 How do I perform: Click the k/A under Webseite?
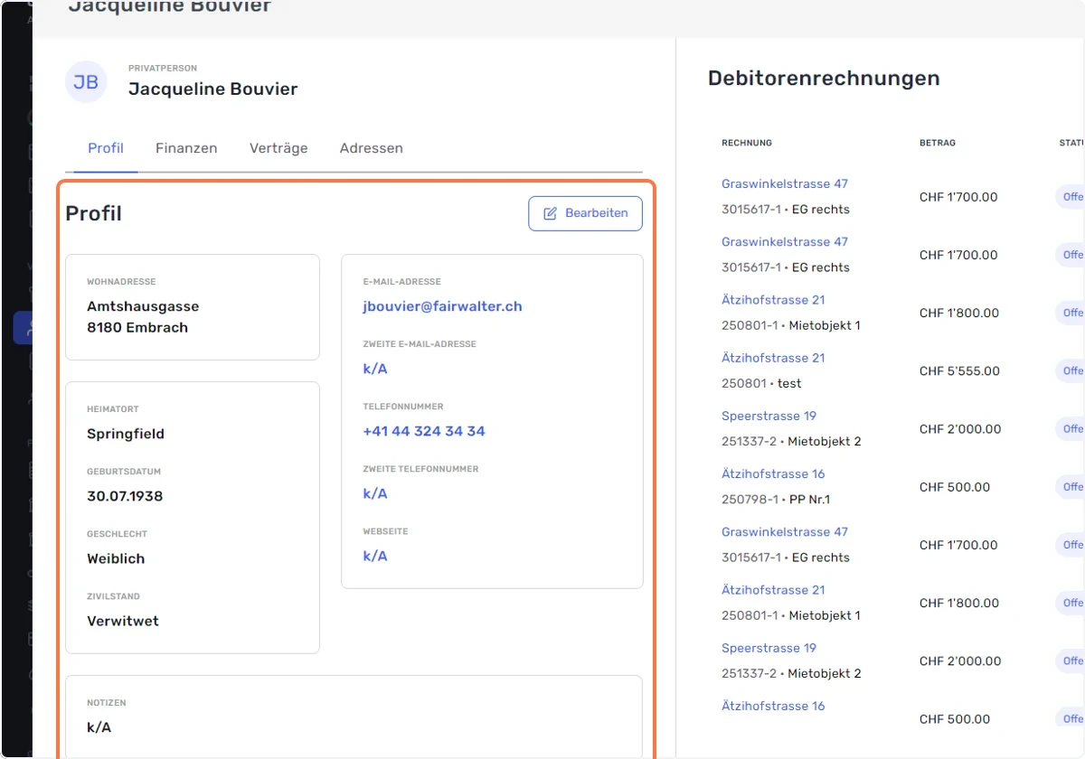pos(375,556)
